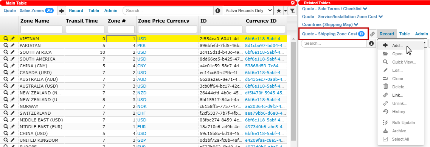430x147 pixels.
Task: Click info icon beside Related Tables search
Action: [x=372, y=43]
